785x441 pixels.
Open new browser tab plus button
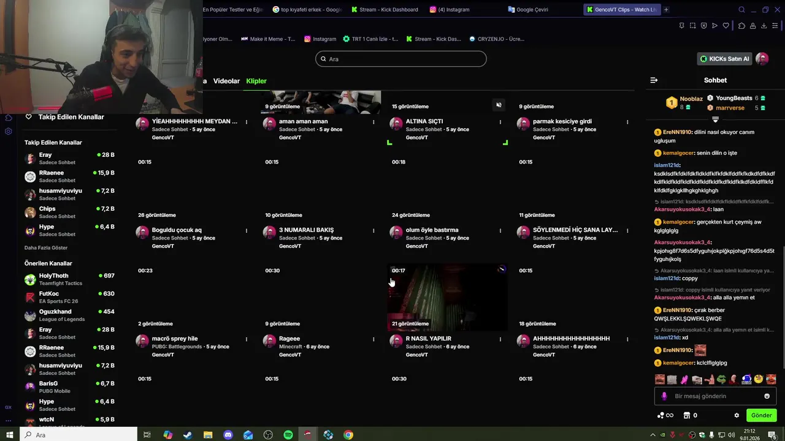click(x=666, y=10)
